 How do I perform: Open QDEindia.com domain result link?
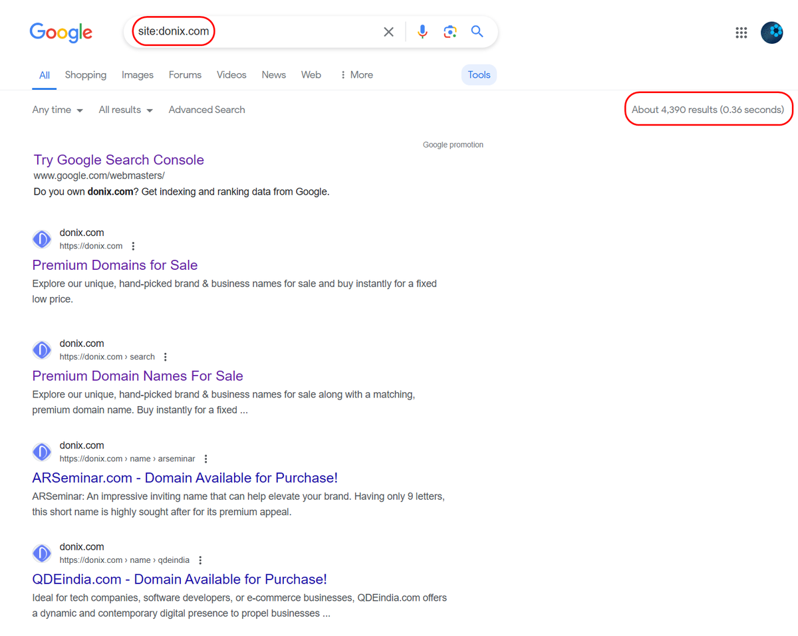[x=180, y=580]
